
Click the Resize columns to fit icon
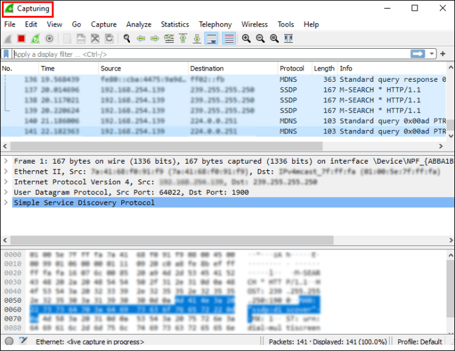[288, 39]
